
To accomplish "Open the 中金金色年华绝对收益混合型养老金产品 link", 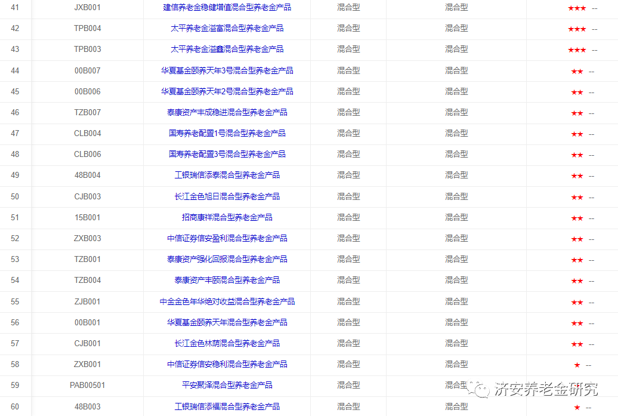I will [227, 301].
